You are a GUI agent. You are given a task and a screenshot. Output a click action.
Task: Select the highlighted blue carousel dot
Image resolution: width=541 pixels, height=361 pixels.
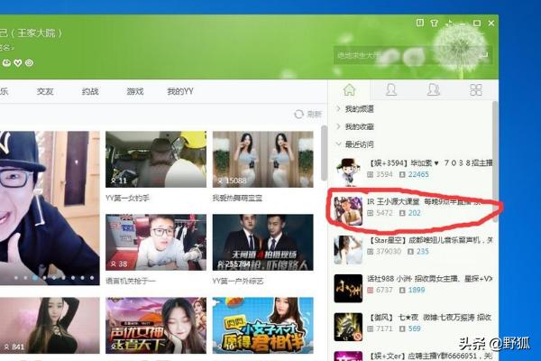click(35, 278)
